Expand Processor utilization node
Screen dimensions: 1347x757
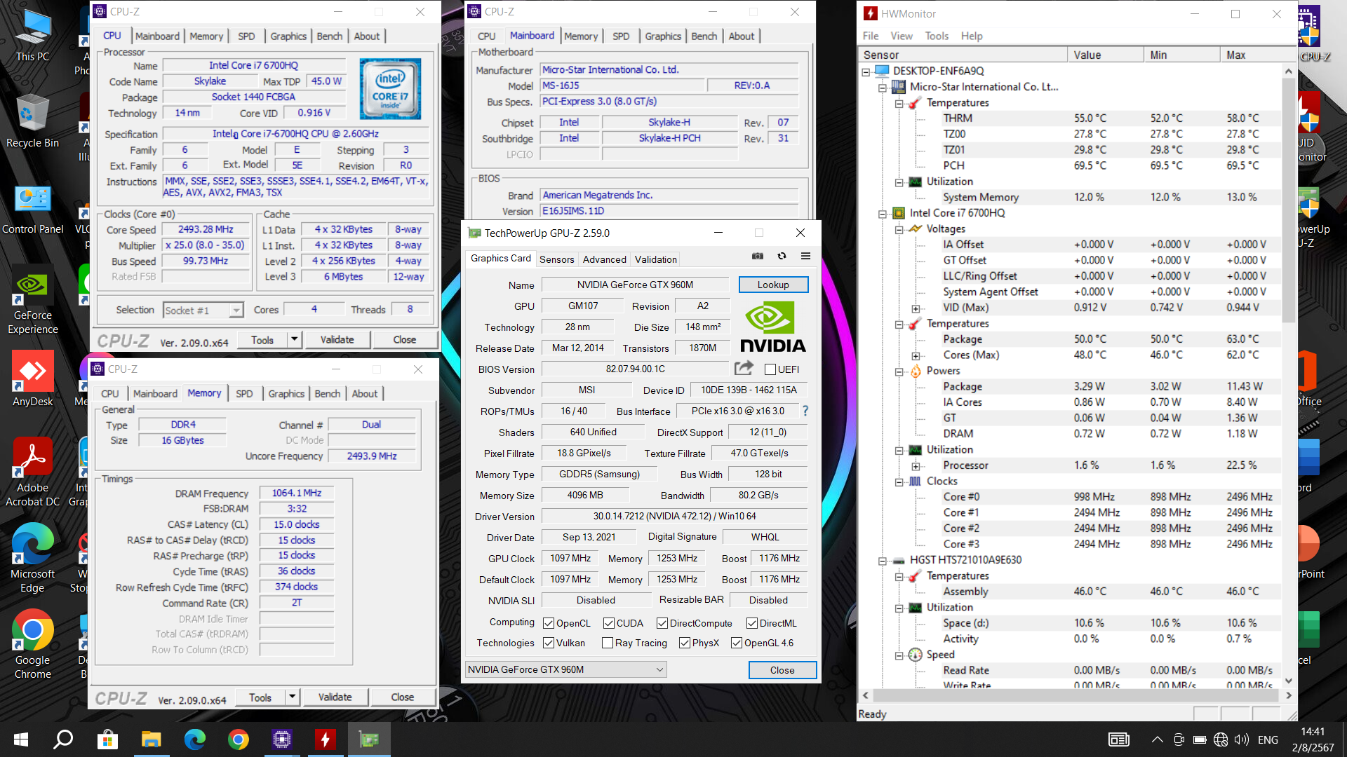[x=915, y=466]
